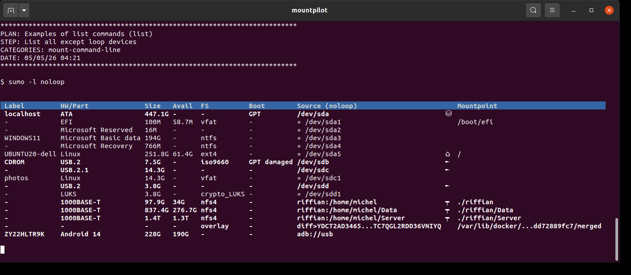This screenshot has height=275, width=631.
Task: Click the USB icon beside /dev/sdb
Action: tap(448, 162)
